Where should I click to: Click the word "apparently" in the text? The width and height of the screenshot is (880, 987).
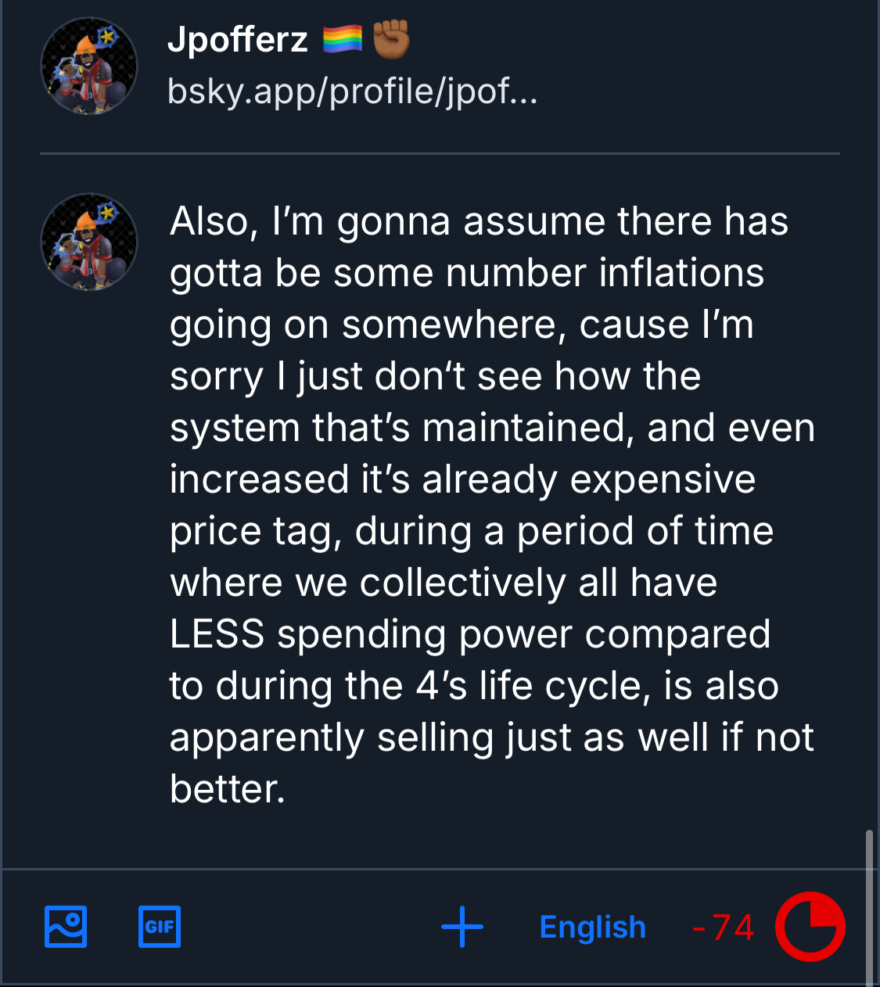click(267, 738)
